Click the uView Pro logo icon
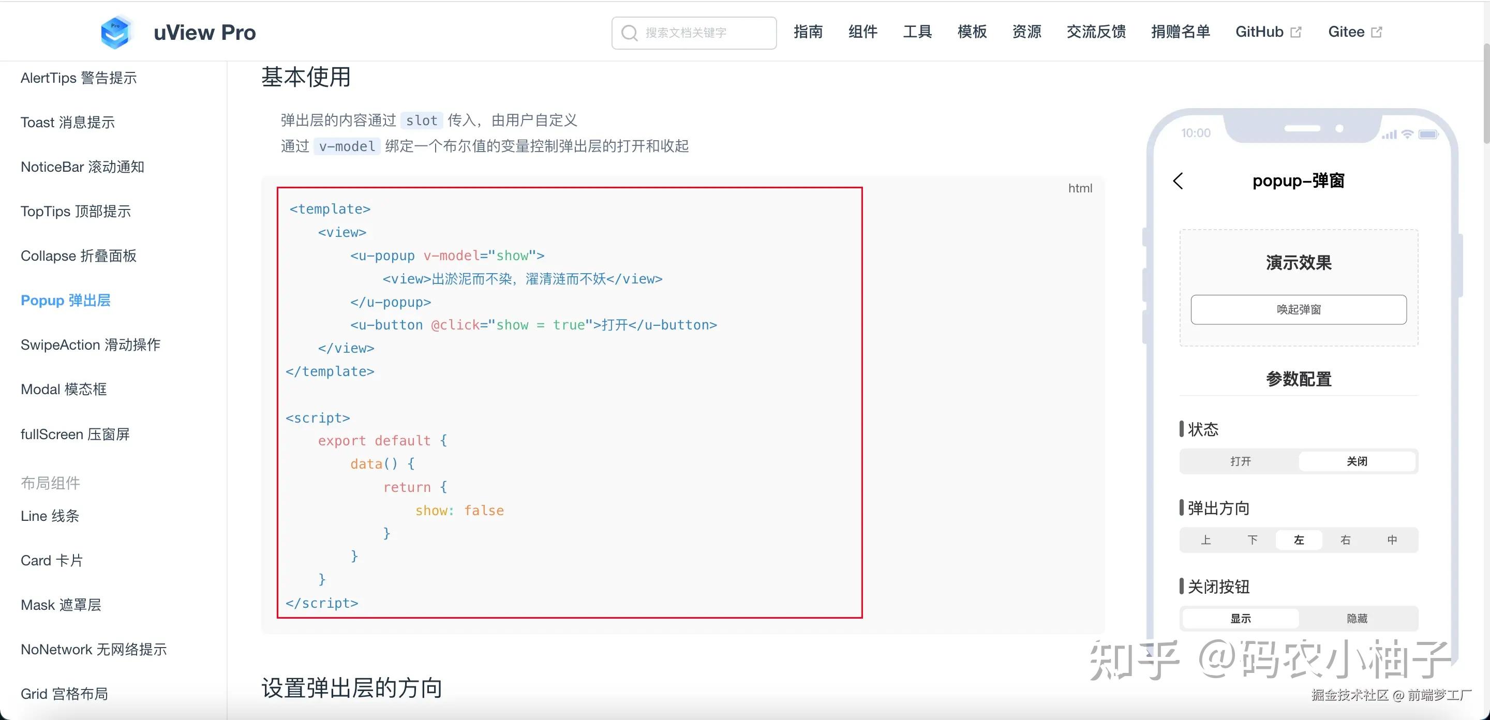 (x=115, y=32)
